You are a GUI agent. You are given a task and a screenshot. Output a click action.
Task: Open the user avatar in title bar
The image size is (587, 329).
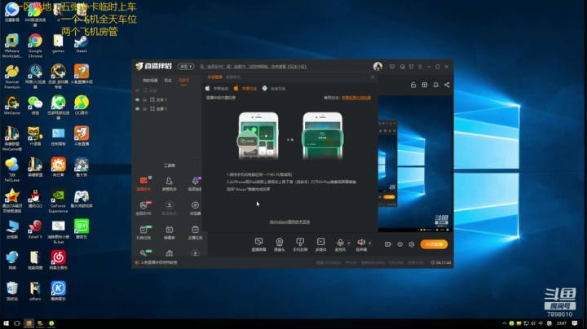click(377, 66)
